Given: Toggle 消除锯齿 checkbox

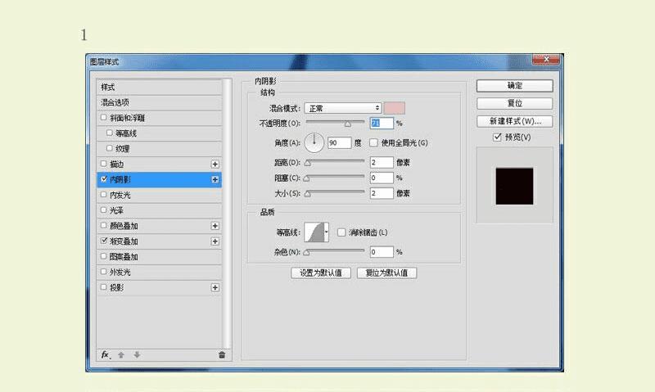Looking at the screenshot, I should click(341, 232).
